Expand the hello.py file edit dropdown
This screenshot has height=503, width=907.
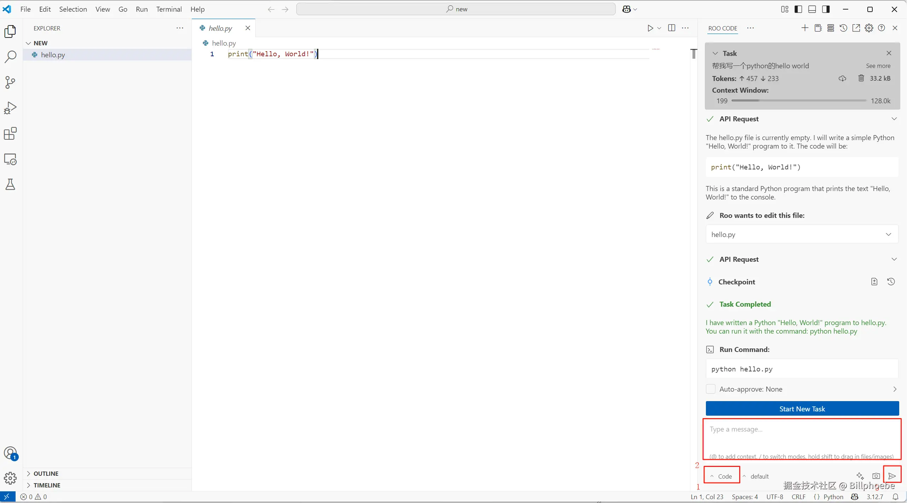[888, 235]
